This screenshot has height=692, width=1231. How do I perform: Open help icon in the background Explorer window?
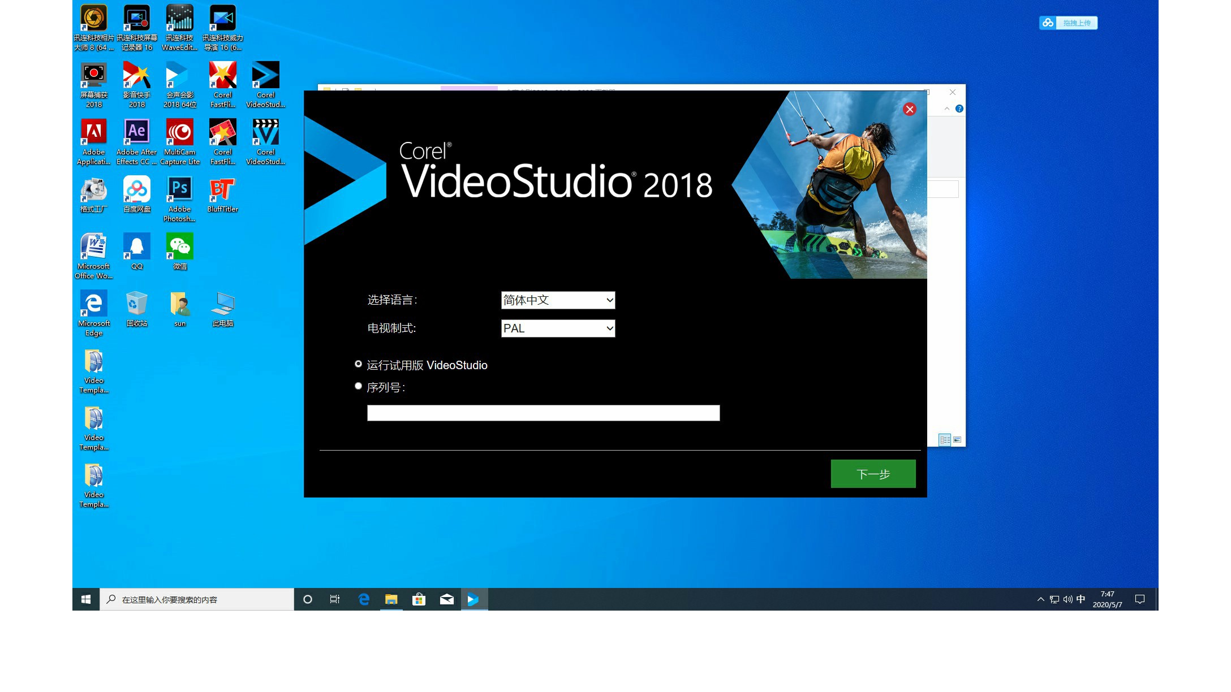pos(959,109)
